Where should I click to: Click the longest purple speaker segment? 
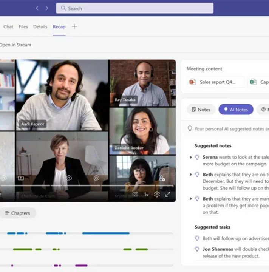click(81, 266)
